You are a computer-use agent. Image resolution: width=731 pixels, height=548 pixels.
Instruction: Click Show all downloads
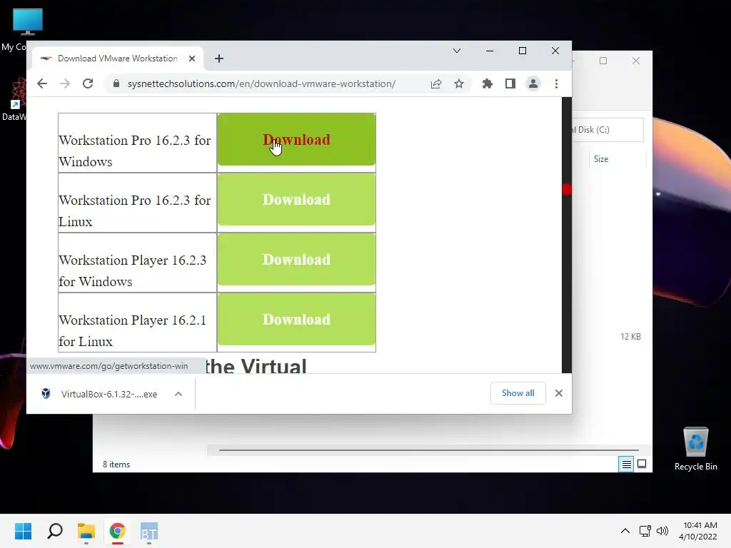point(518,393)
